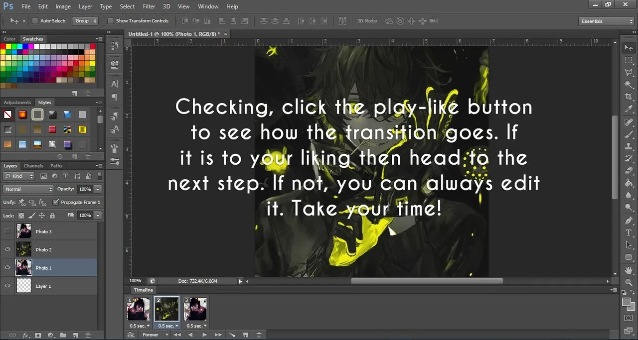The height and width of the screenshot is (340, 638).
Task: Show the Photo 3 layer
Action: (7, 231)
